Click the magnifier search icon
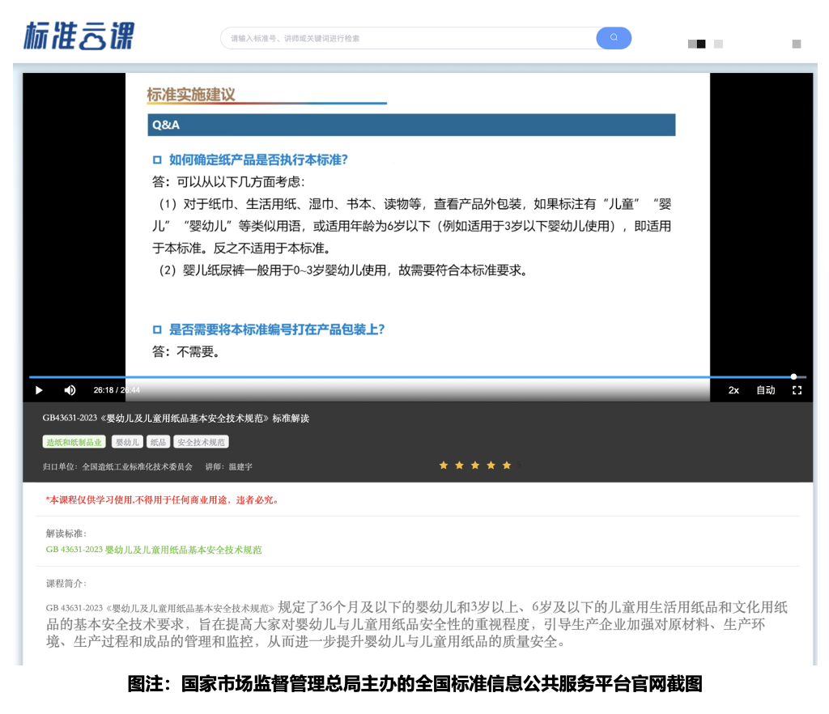Viewport: 829px width, 714px height. click(x=613, y=38)
